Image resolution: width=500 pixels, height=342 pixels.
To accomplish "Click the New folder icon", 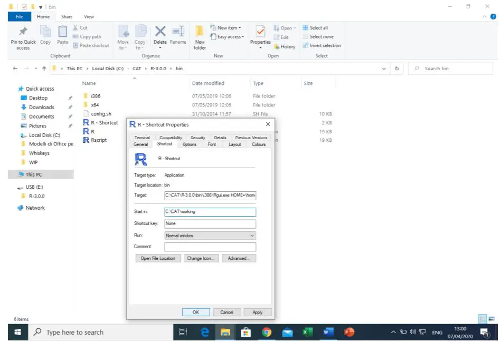I will 200,32.
